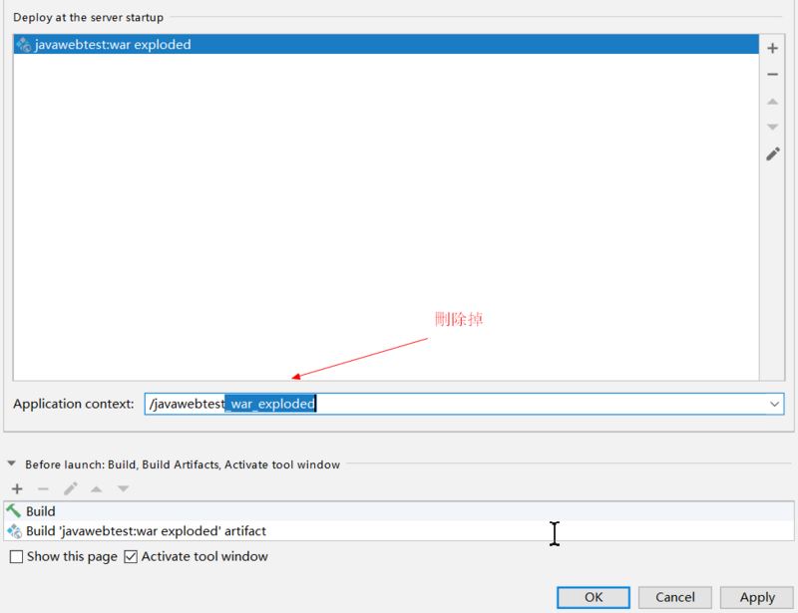Click the Application context label
The height and width of the screenshot is (613, 798).
pos(74,404)
